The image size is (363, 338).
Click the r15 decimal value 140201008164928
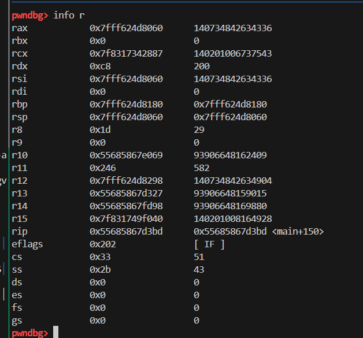(233, 218)
